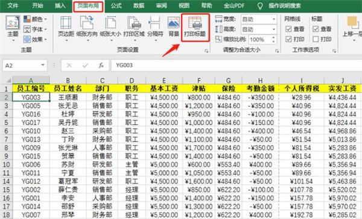Click the 上移一层 bring forward icon
The width and height of the screenshot is (362, 219).
pos(353,23)
